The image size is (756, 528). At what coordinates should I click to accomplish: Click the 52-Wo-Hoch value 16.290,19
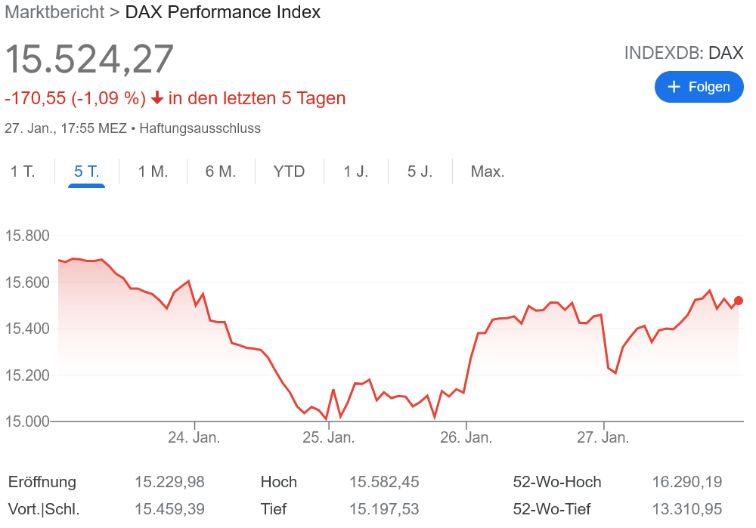pos(686,482)
